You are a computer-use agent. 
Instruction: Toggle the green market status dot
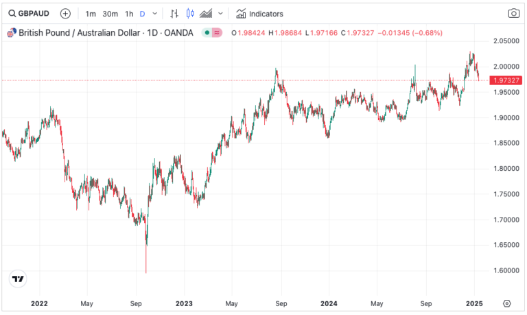207,33
